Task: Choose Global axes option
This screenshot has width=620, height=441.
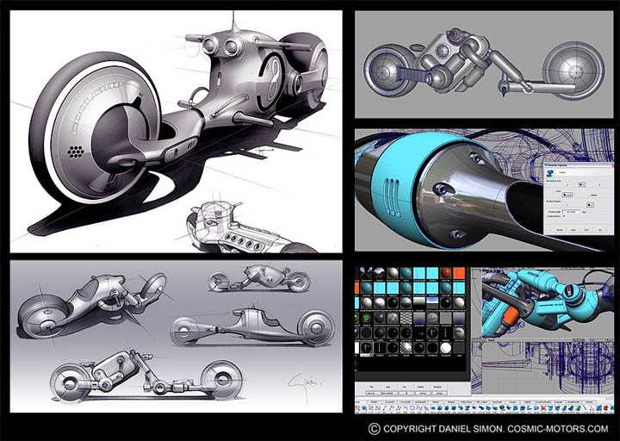Action: [594, 195]
